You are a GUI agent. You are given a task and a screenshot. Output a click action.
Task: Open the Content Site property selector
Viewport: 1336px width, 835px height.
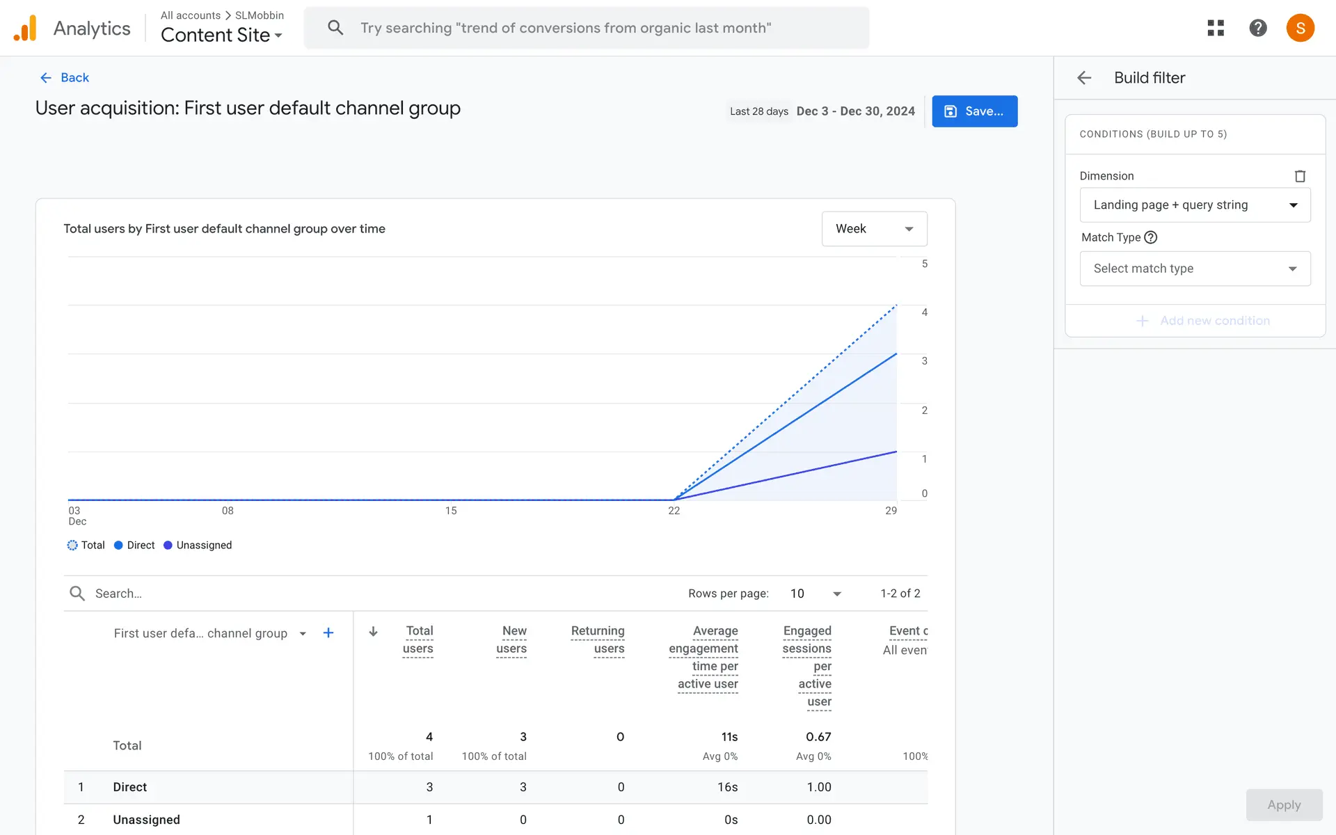point(221,35)
